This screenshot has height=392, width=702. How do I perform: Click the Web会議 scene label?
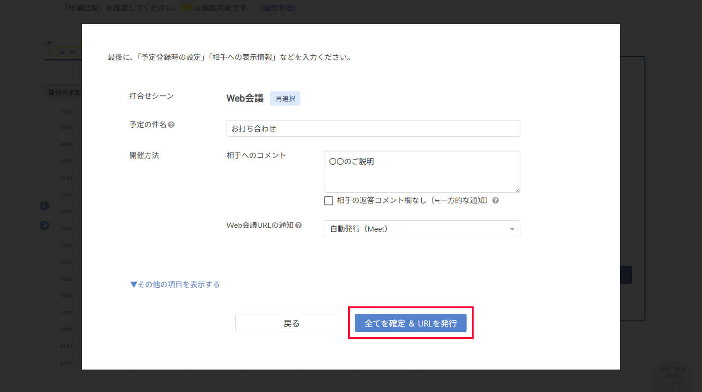pyautogui.click(x=245, y=98)
